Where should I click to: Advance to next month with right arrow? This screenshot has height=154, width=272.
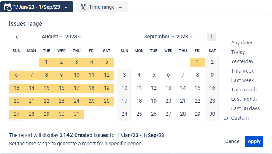212,37
